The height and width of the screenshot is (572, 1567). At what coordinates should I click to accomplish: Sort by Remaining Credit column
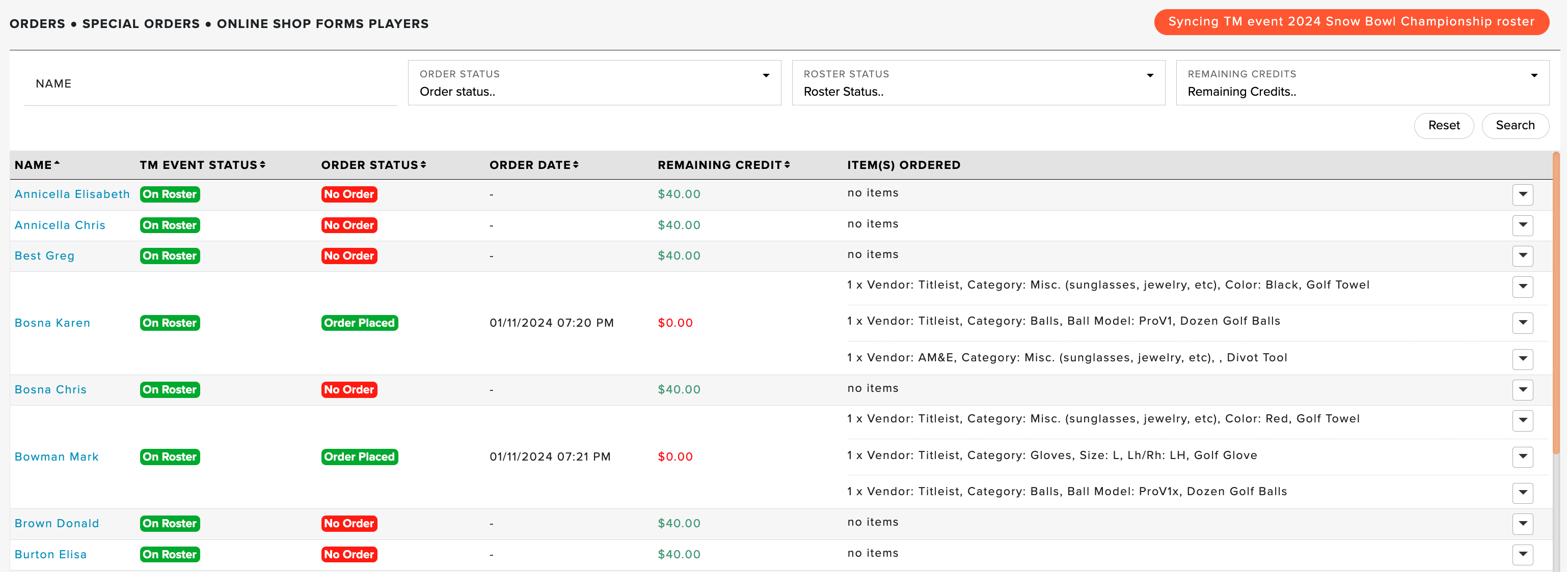click(x=723, y=165)
